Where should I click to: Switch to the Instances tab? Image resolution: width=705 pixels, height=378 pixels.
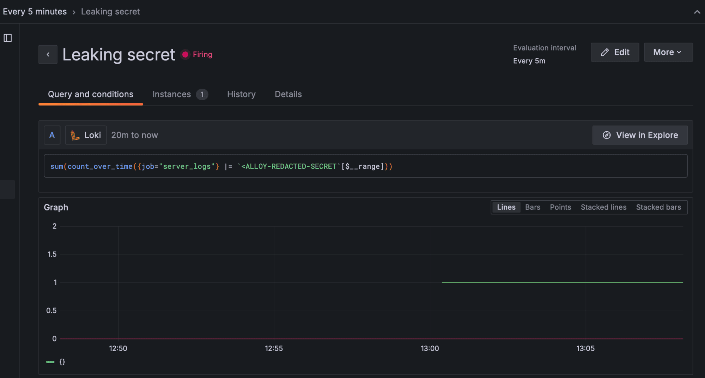pos(171,94)
